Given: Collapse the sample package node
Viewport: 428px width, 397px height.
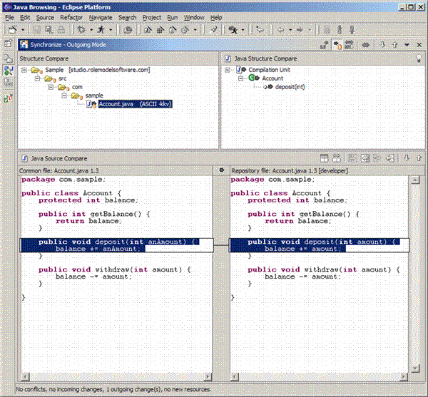Looking at the screenshot, I should click(64, 96).
